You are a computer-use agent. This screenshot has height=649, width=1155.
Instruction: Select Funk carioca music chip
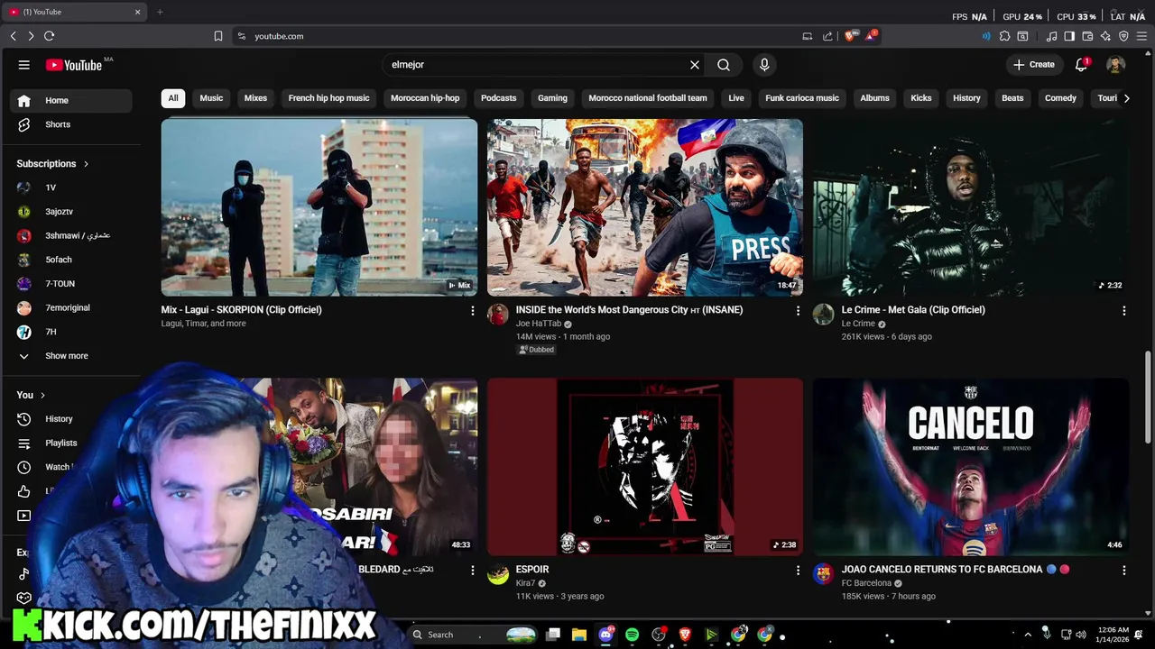coord(802,98)
